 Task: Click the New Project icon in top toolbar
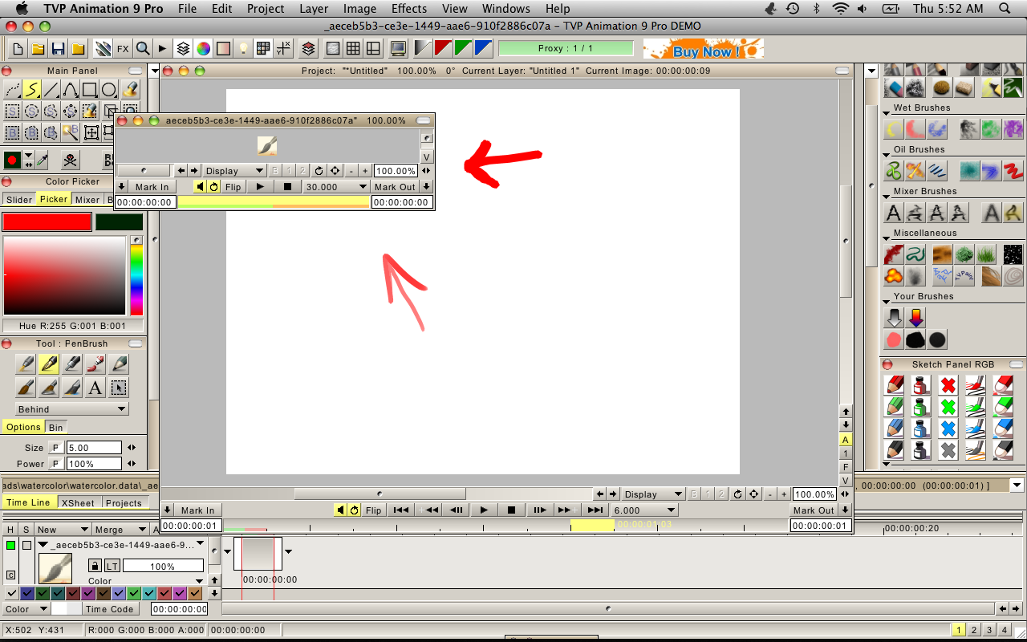click(x=18, y=49)
